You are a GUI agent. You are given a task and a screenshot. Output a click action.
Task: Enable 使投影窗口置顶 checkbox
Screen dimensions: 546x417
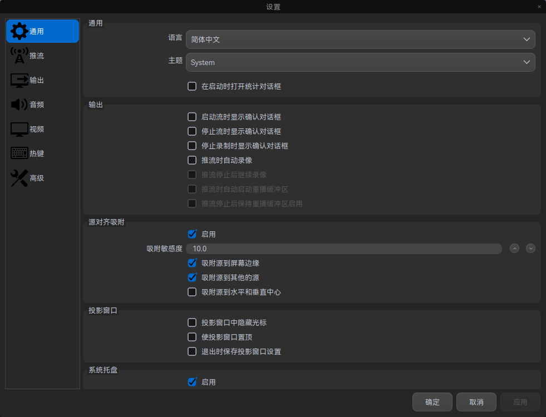pyautogui.click(x=192, y=337)
